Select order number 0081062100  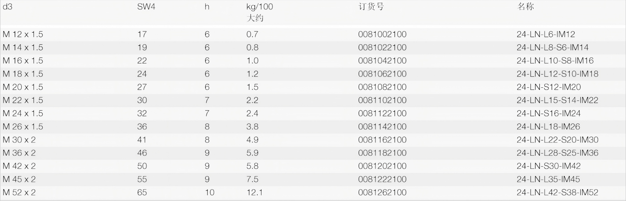coord(382,74)
